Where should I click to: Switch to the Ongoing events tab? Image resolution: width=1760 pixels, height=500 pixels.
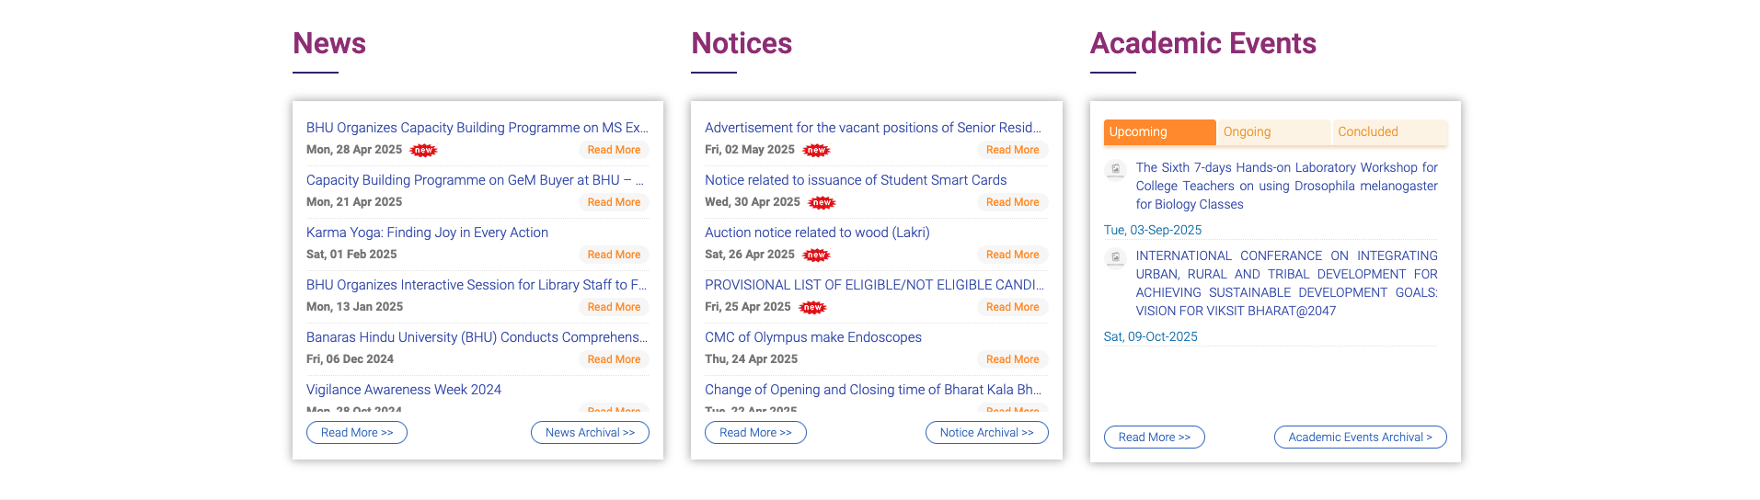[x=1274, y=132]
